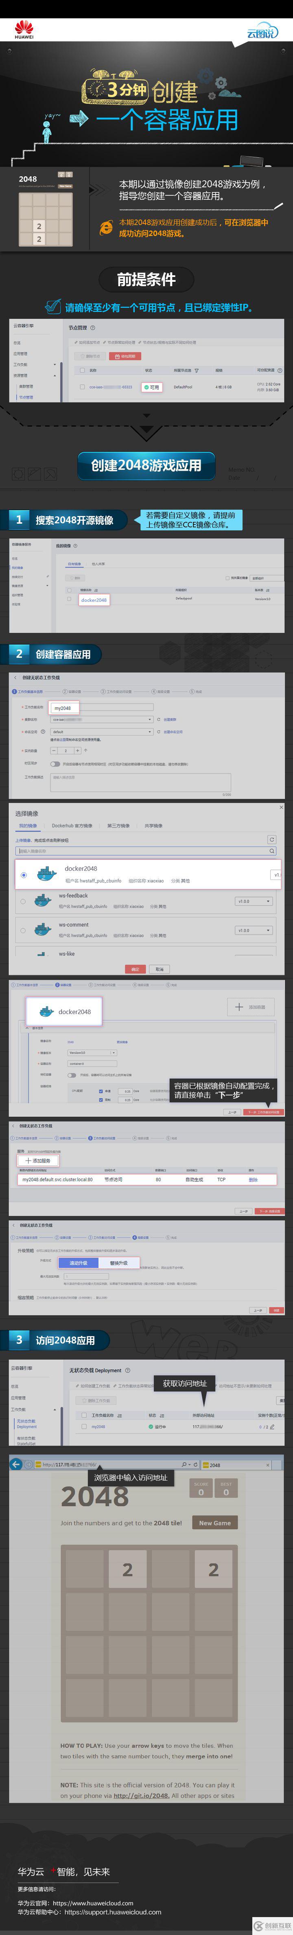Click the refresh icon in the 选择镜像 dialog
293x1935 pixels.
coord(272,839)
